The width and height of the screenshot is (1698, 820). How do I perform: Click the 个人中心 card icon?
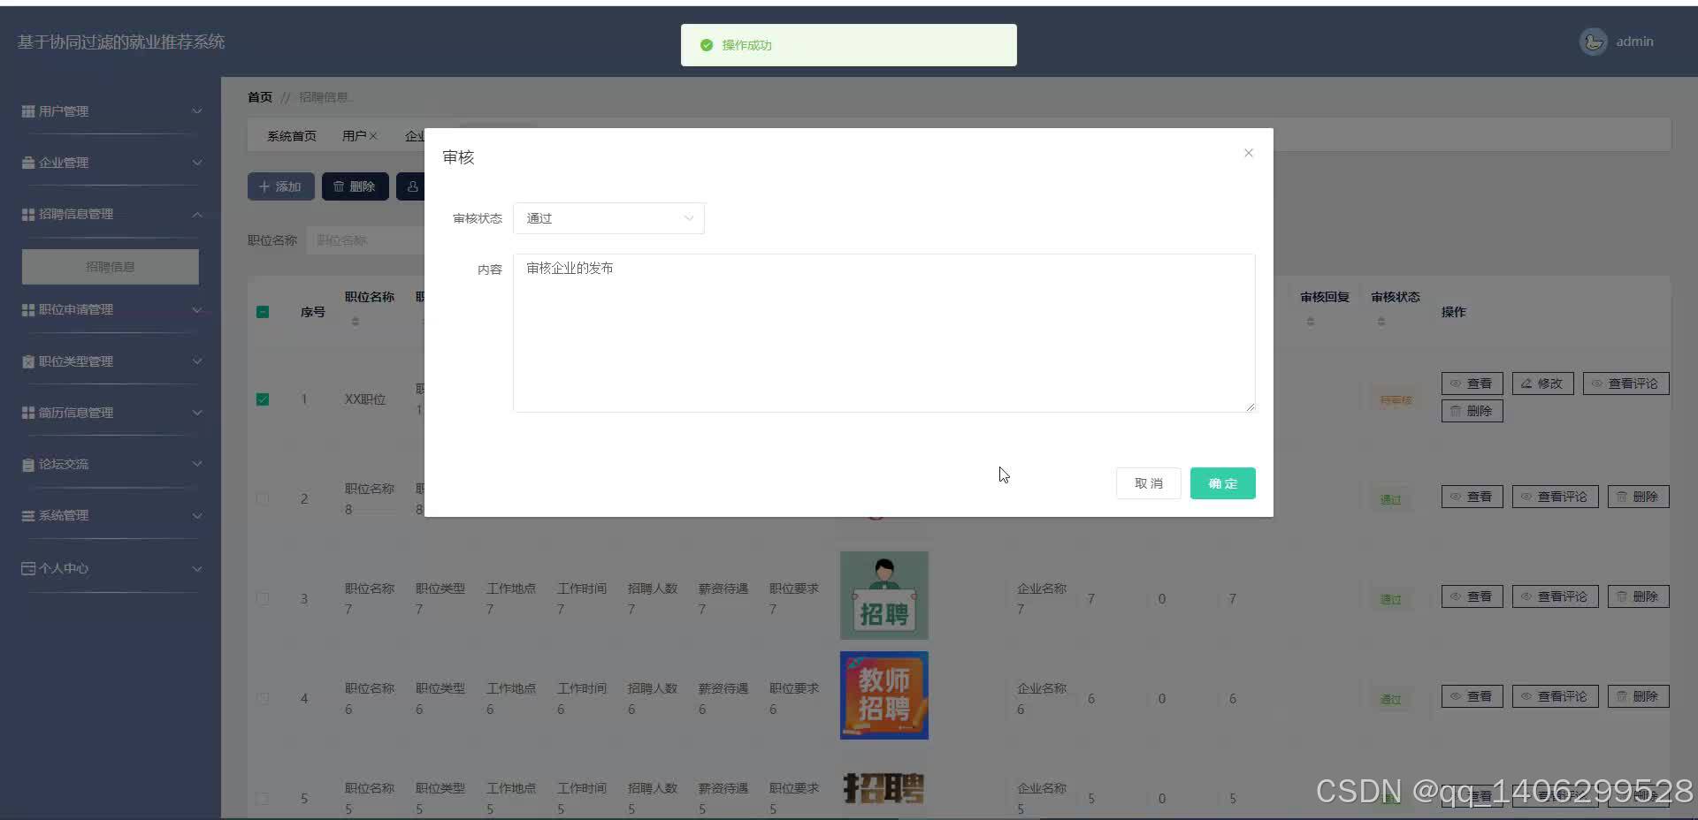pos(28,568)
